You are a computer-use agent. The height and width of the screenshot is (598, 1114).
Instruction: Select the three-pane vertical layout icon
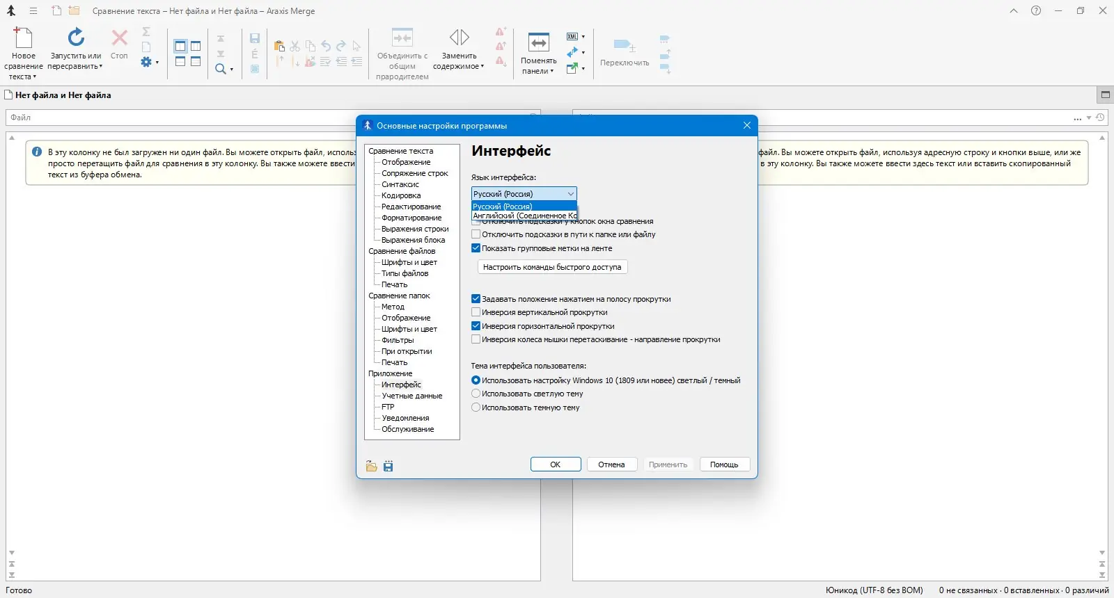(196, 47)
